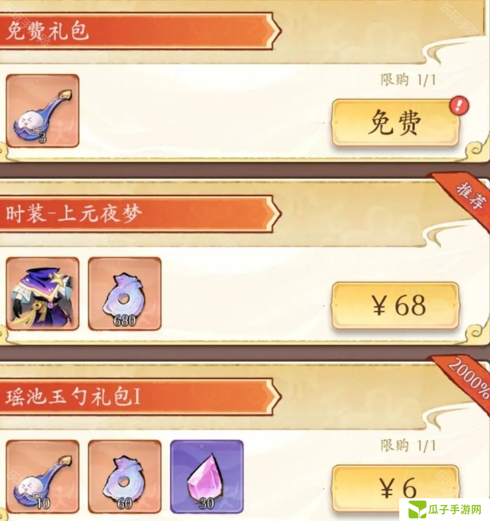Claim the free pack with 免费 button
This screenshot has height=521, width=490.
395,123
